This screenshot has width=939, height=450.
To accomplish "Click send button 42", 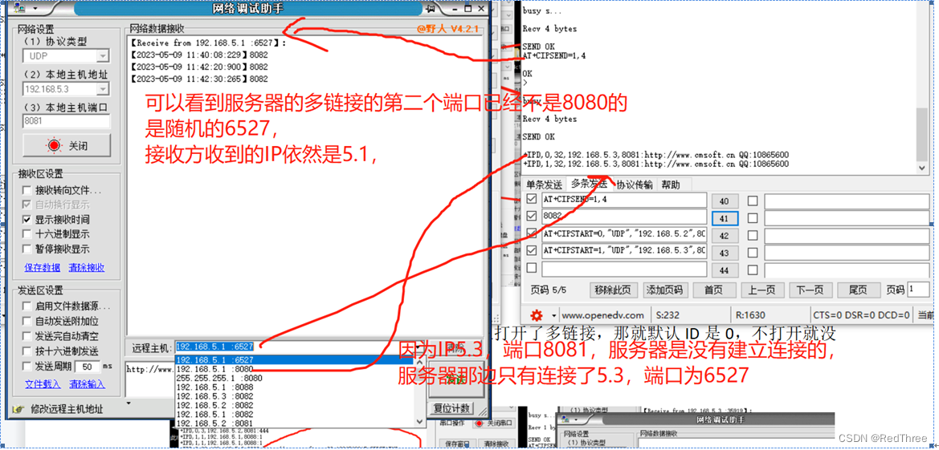I will (x=725, y=236).
